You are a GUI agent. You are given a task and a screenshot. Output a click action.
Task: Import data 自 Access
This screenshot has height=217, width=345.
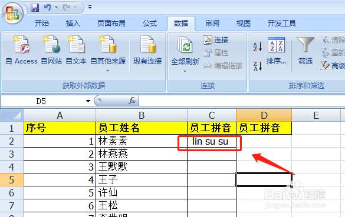point(22,50)
